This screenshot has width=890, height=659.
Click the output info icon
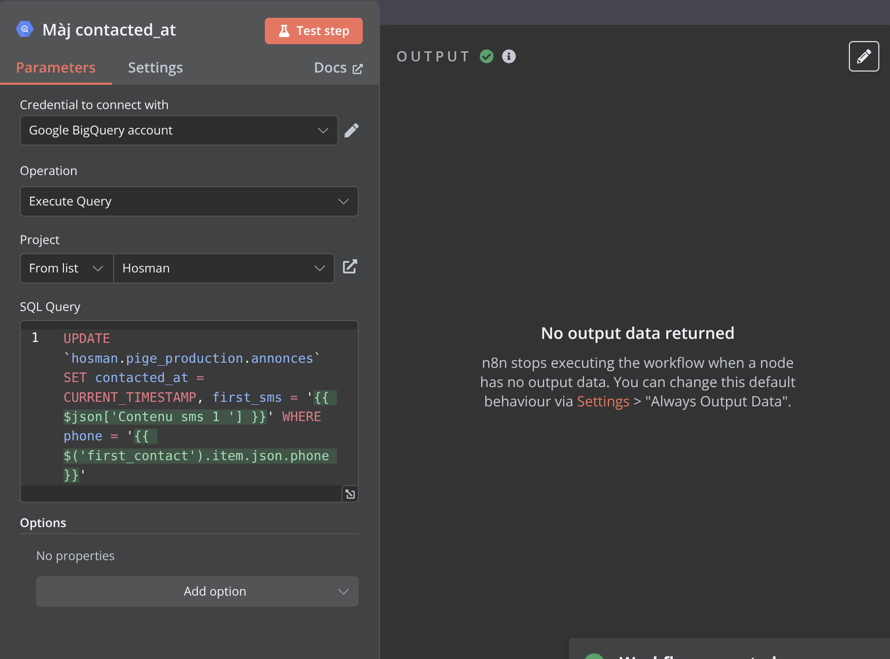click(509, 56)
